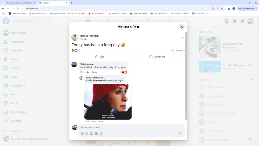Like Melissa's post
The height and width of the screenshot is (146, 259).
point(100,57)
